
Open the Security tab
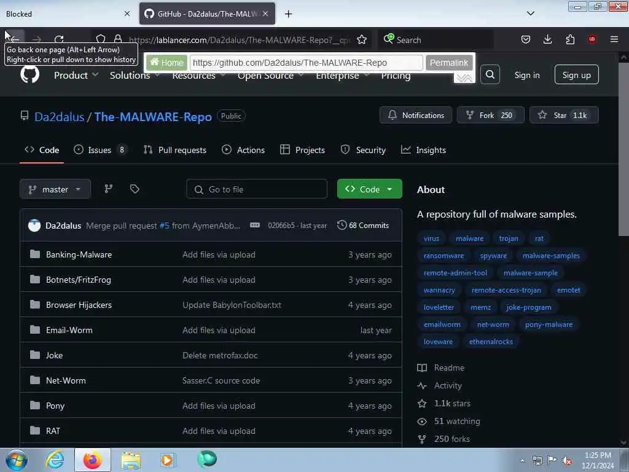tap(363, 150)
